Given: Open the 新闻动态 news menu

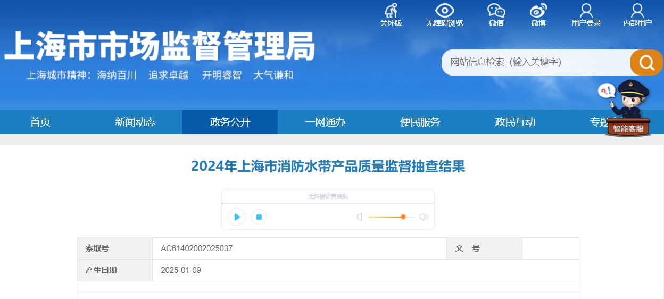Looking at the screenshot, I should [x=135, y=122].
